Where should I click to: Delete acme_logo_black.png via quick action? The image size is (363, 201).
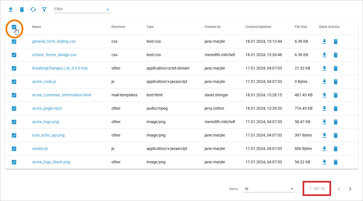336,162
